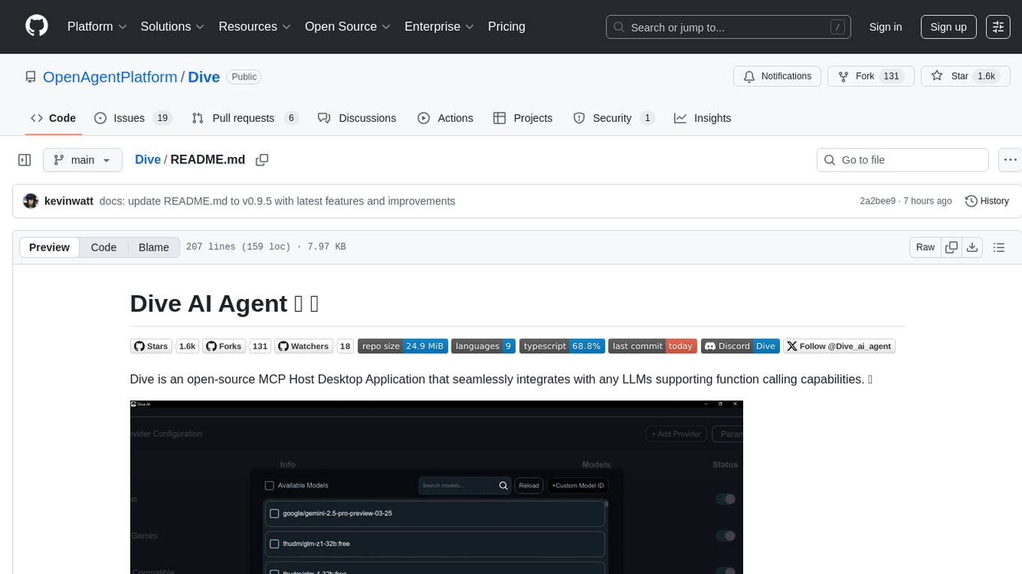Open the Pricing page

pyautogui.click(x=506, y=26)
